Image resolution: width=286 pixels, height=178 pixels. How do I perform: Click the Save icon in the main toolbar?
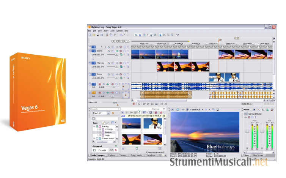98,35
